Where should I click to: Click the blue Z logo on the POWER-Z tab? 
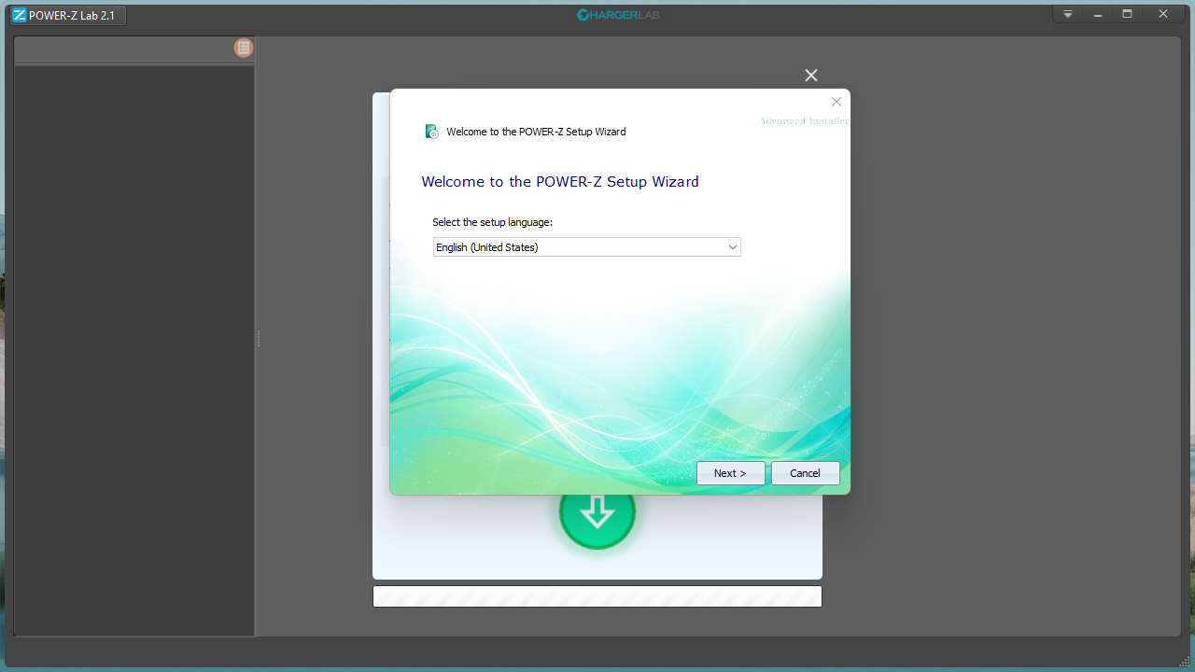click(x=20, y=15)
